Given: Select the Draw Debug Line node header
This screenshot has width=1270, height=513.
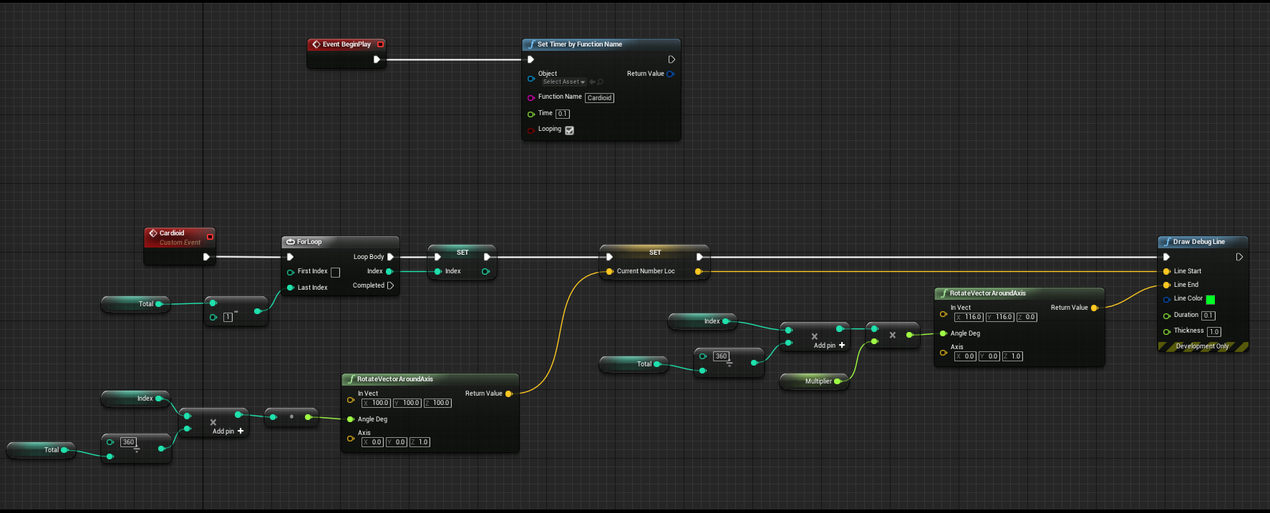Looking at the screenshot, I should (1203, 242).
